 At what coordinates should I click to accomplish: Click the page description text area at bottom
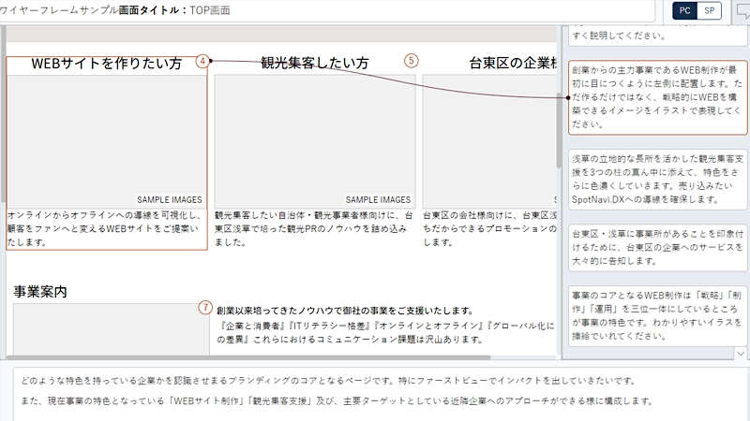pyautogui.click(x=375, y=391)
